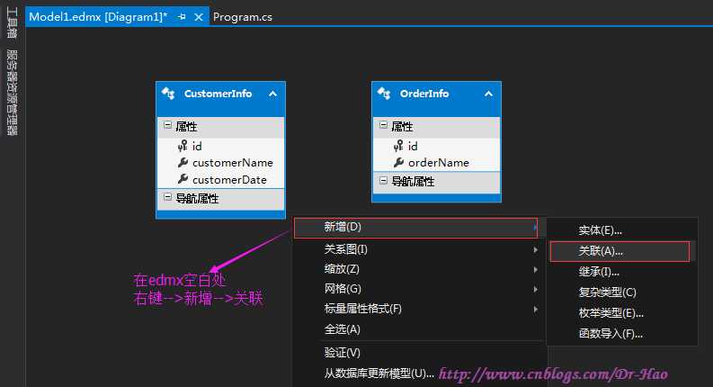Image resolution: width=713 pixels, height=387 pixels.
Task: Open the 关系图(I) submenu arrow
Action: point(535,249)
